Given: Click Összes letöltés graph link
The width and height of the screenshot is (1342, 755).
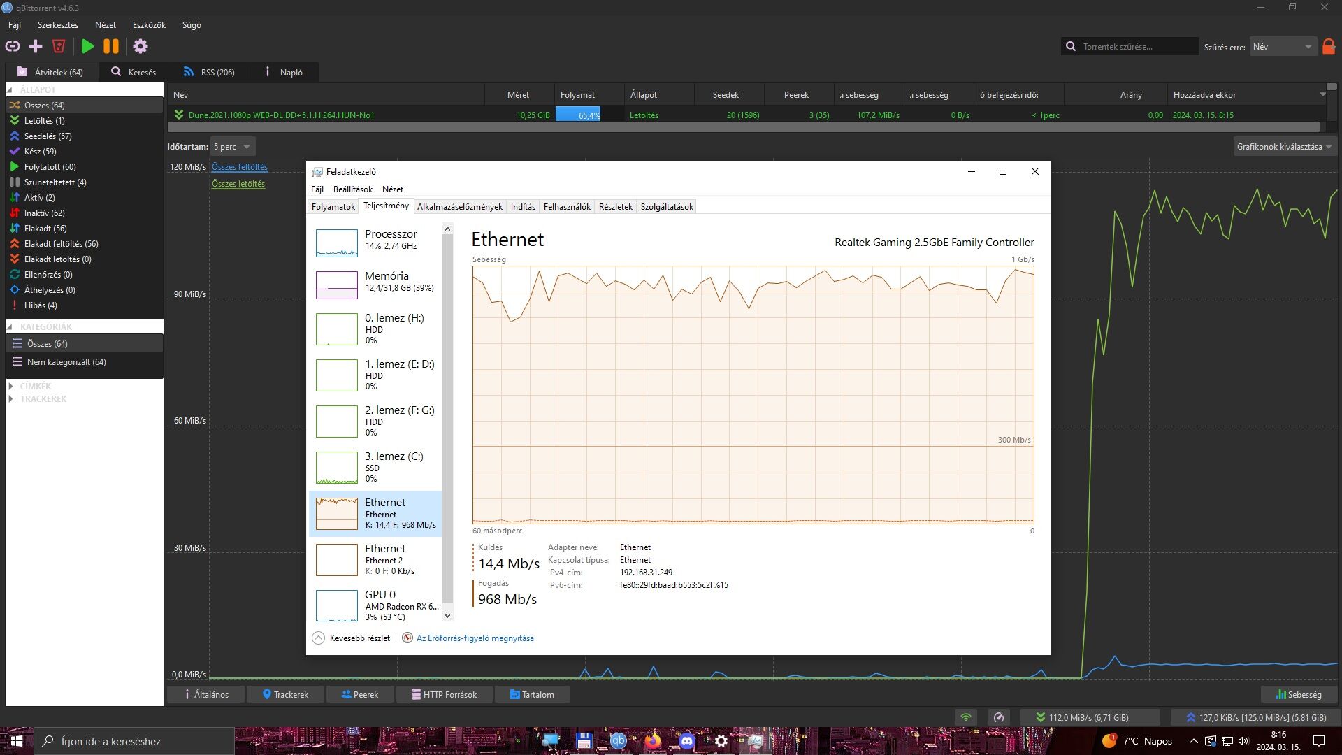Looking at the screenshot, I should [x=238, y=184].
